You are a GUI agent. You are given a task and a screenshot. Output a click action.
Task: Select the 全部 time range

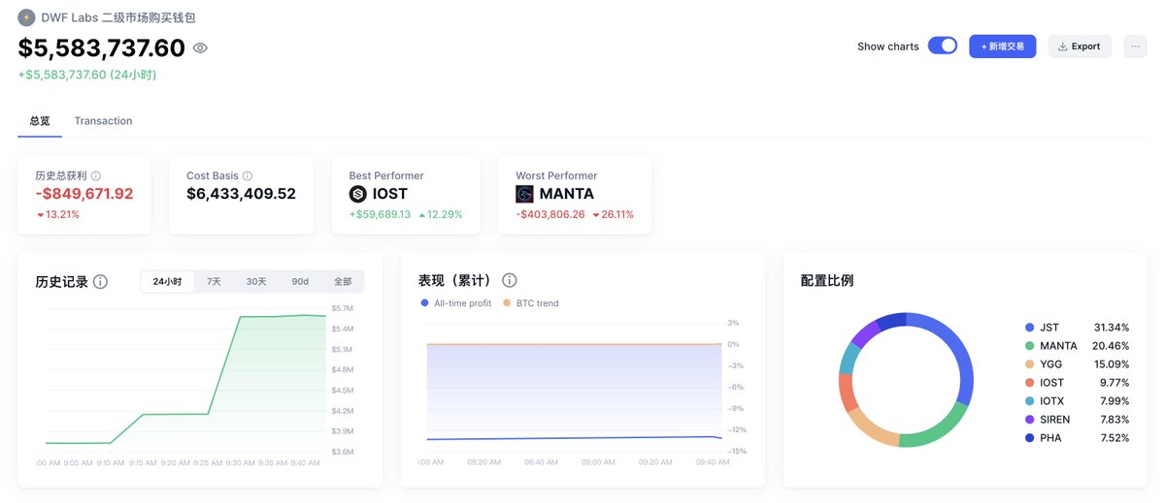pyautogui.click(x=343, y=282)
